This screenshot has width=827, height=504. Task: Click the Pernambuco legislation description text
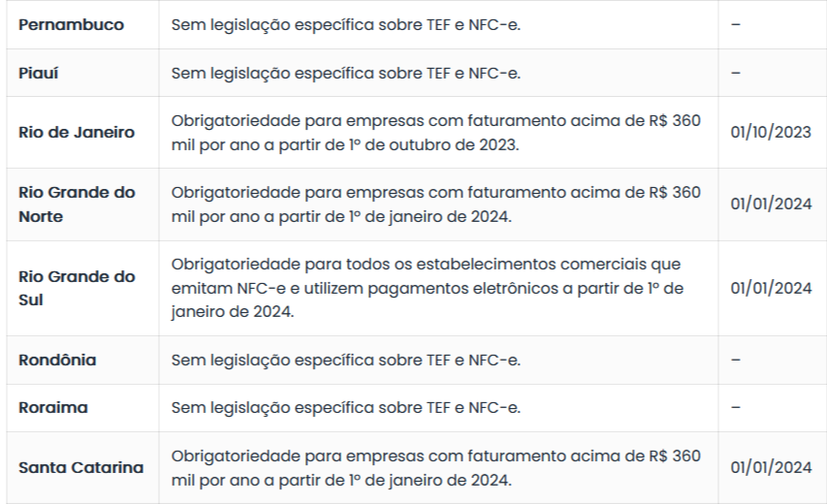tap(346, 25)
